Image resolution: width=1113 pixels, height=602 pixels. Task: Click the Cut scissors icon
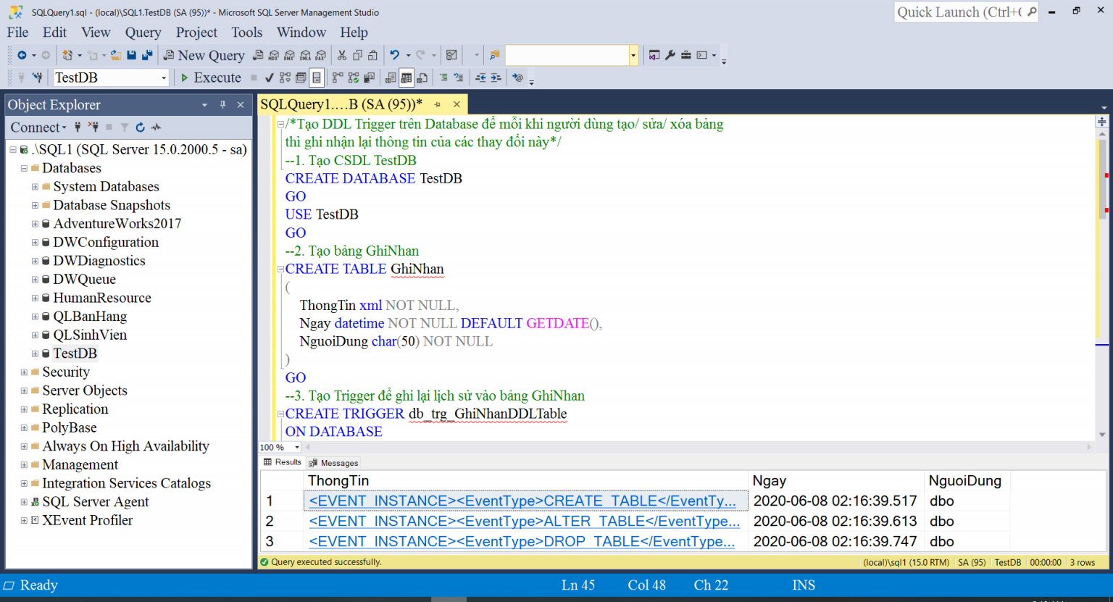pyautogui.click(x=341, y=55)
